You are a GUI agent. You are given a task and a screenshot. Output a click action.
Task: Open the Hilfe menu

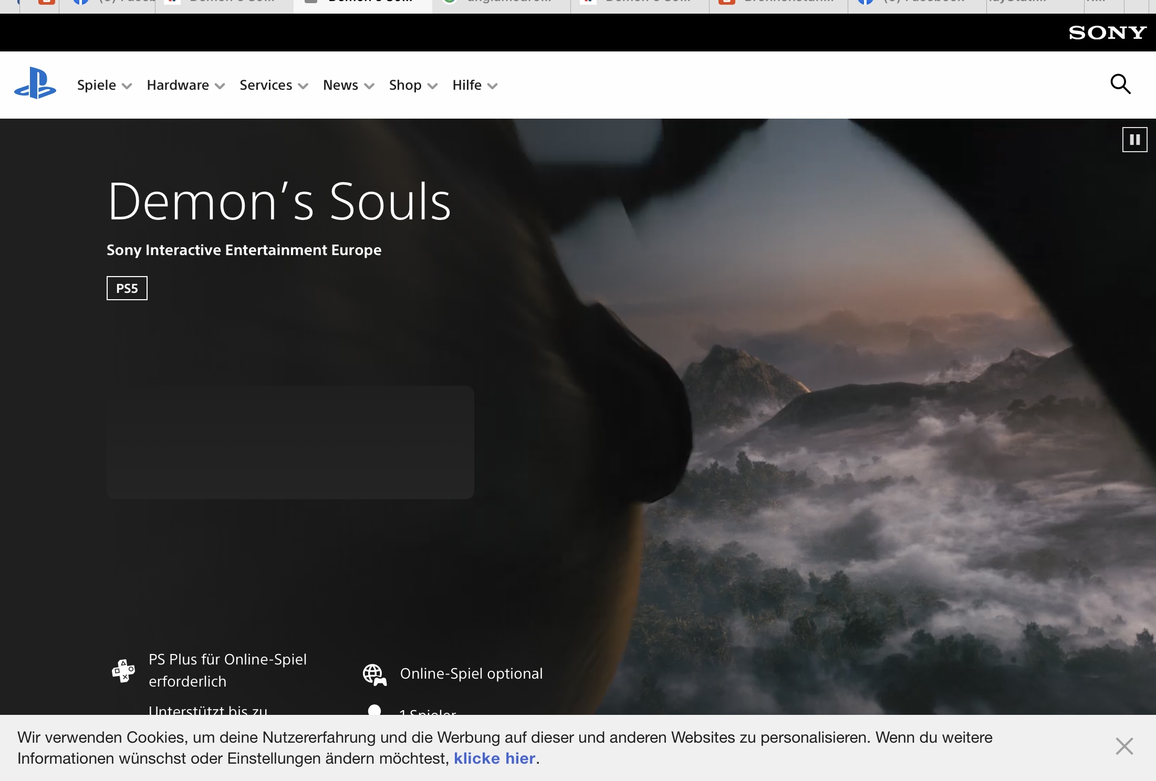click(475, 85)
